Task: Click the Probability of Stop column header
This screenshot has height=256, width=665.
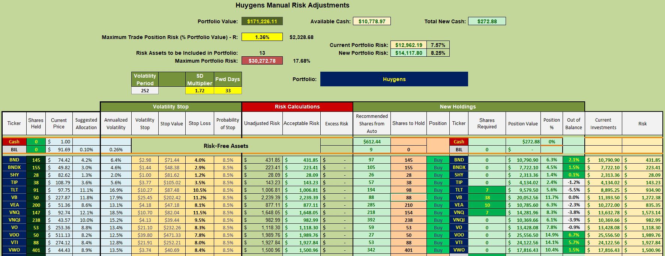Action: coord(228,123)
